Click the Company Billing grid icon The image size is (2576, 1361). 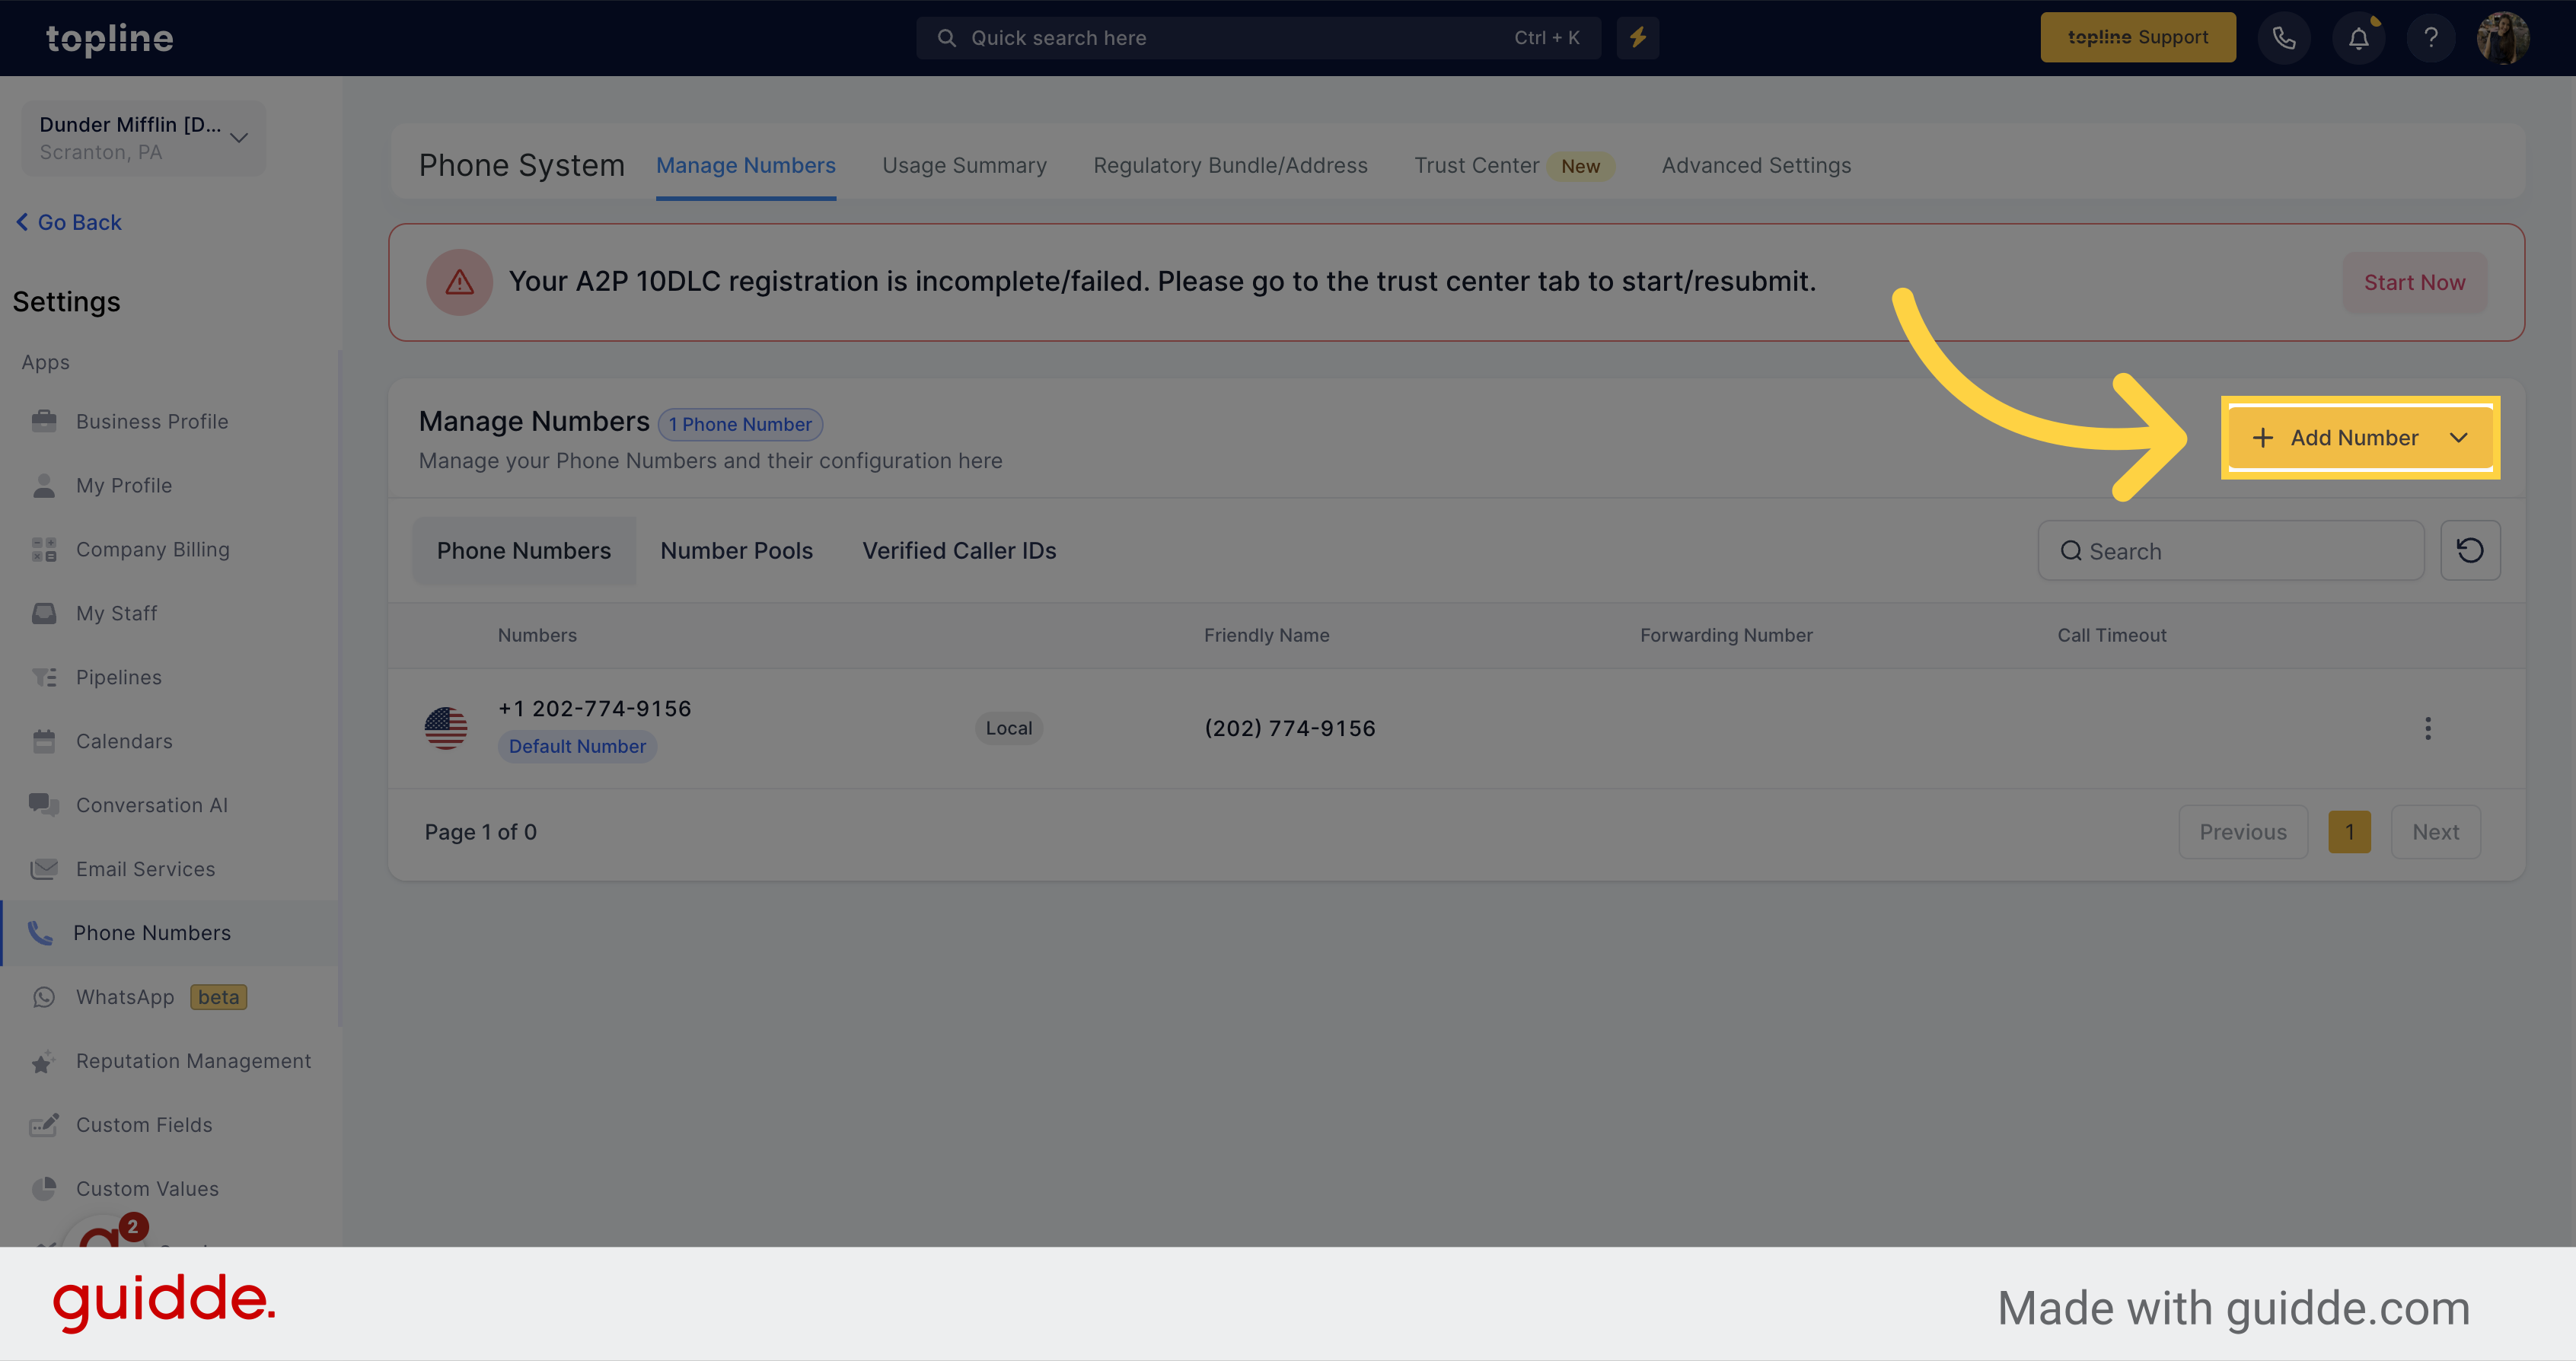coord(44,549)
